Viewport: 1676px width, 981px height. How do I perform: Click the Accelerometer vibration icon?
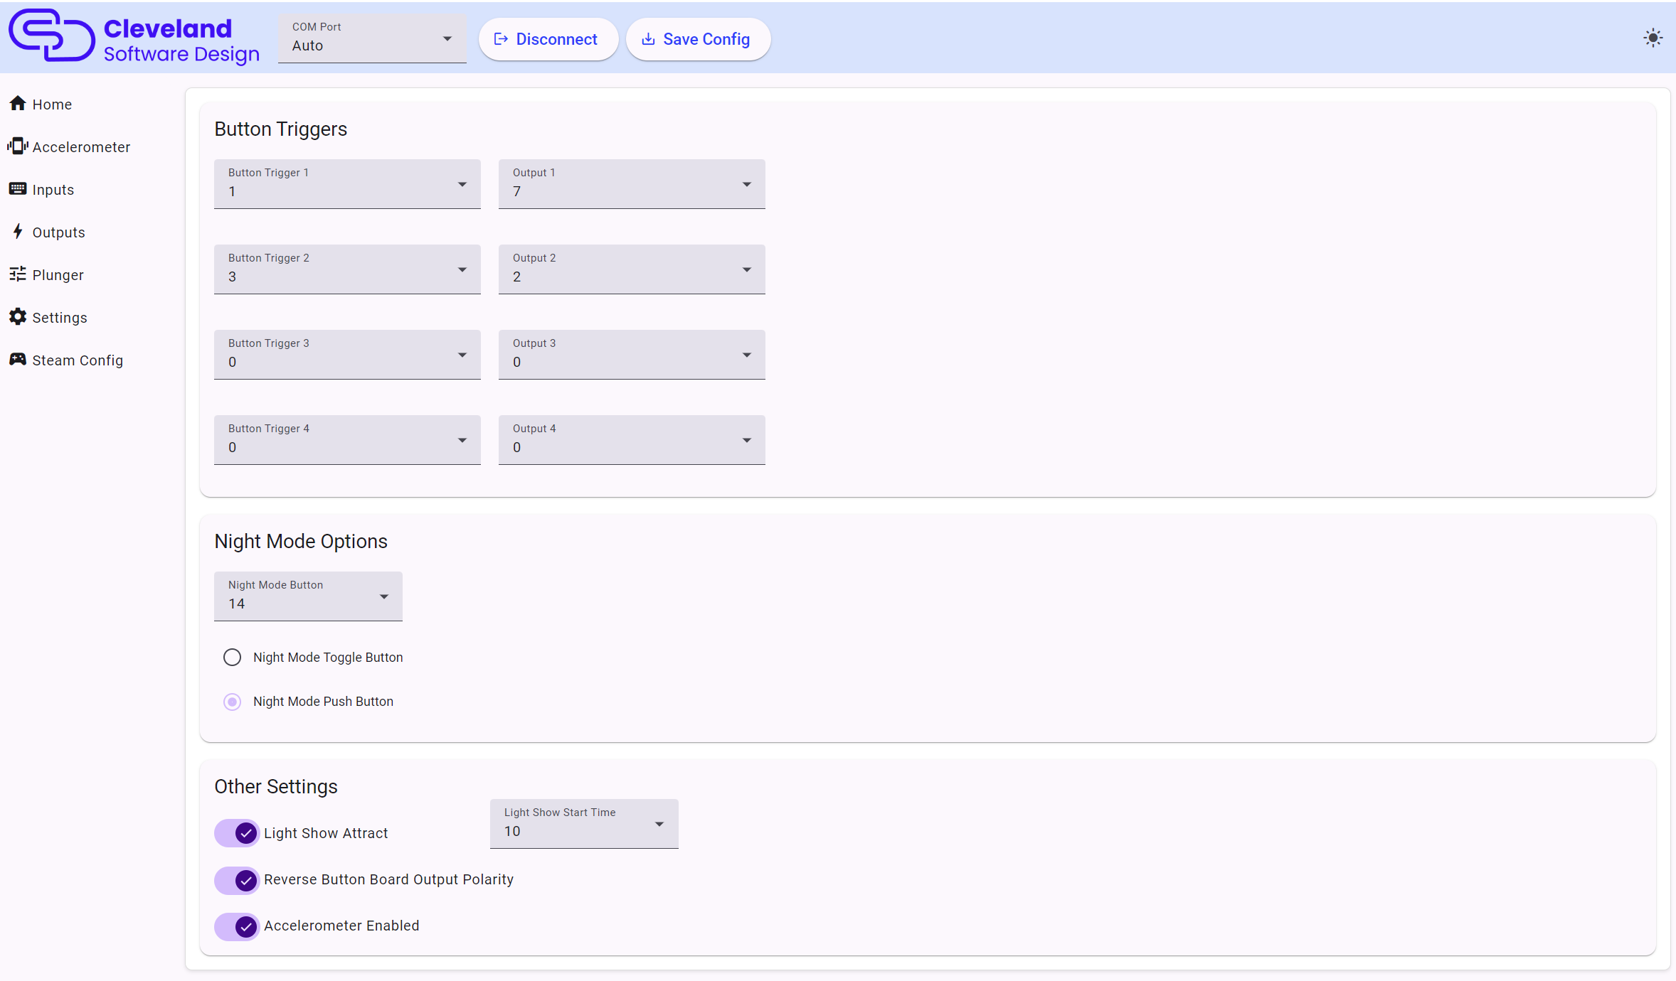(x=18, y=146)
